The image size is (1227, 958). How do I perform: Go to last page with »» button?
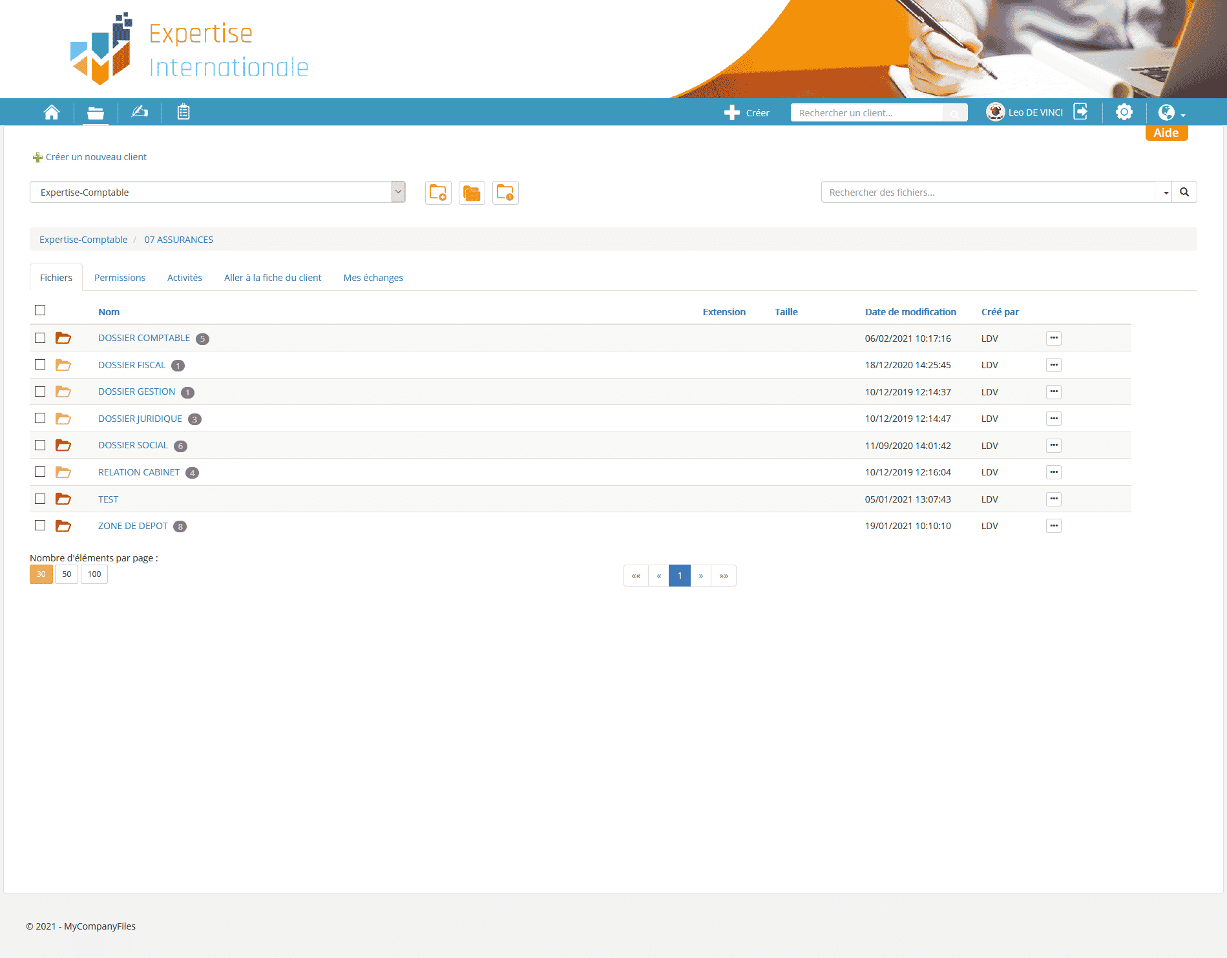(x=724, y=576)
